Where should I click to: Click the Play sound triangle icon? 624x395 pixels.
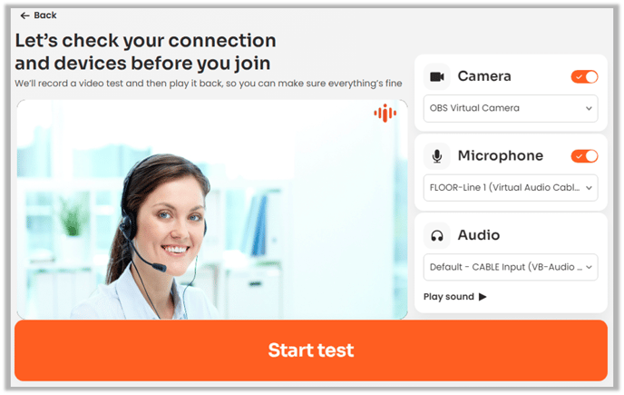(483, 297)
